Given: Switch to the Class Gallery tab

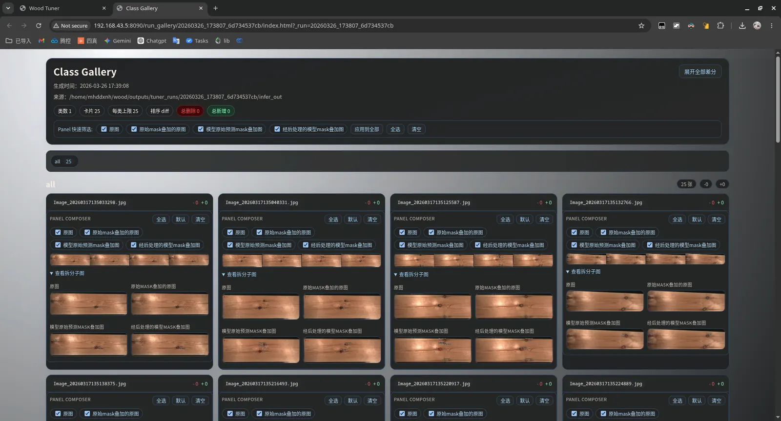Looking at the screenshot, I should coord(160,8).
